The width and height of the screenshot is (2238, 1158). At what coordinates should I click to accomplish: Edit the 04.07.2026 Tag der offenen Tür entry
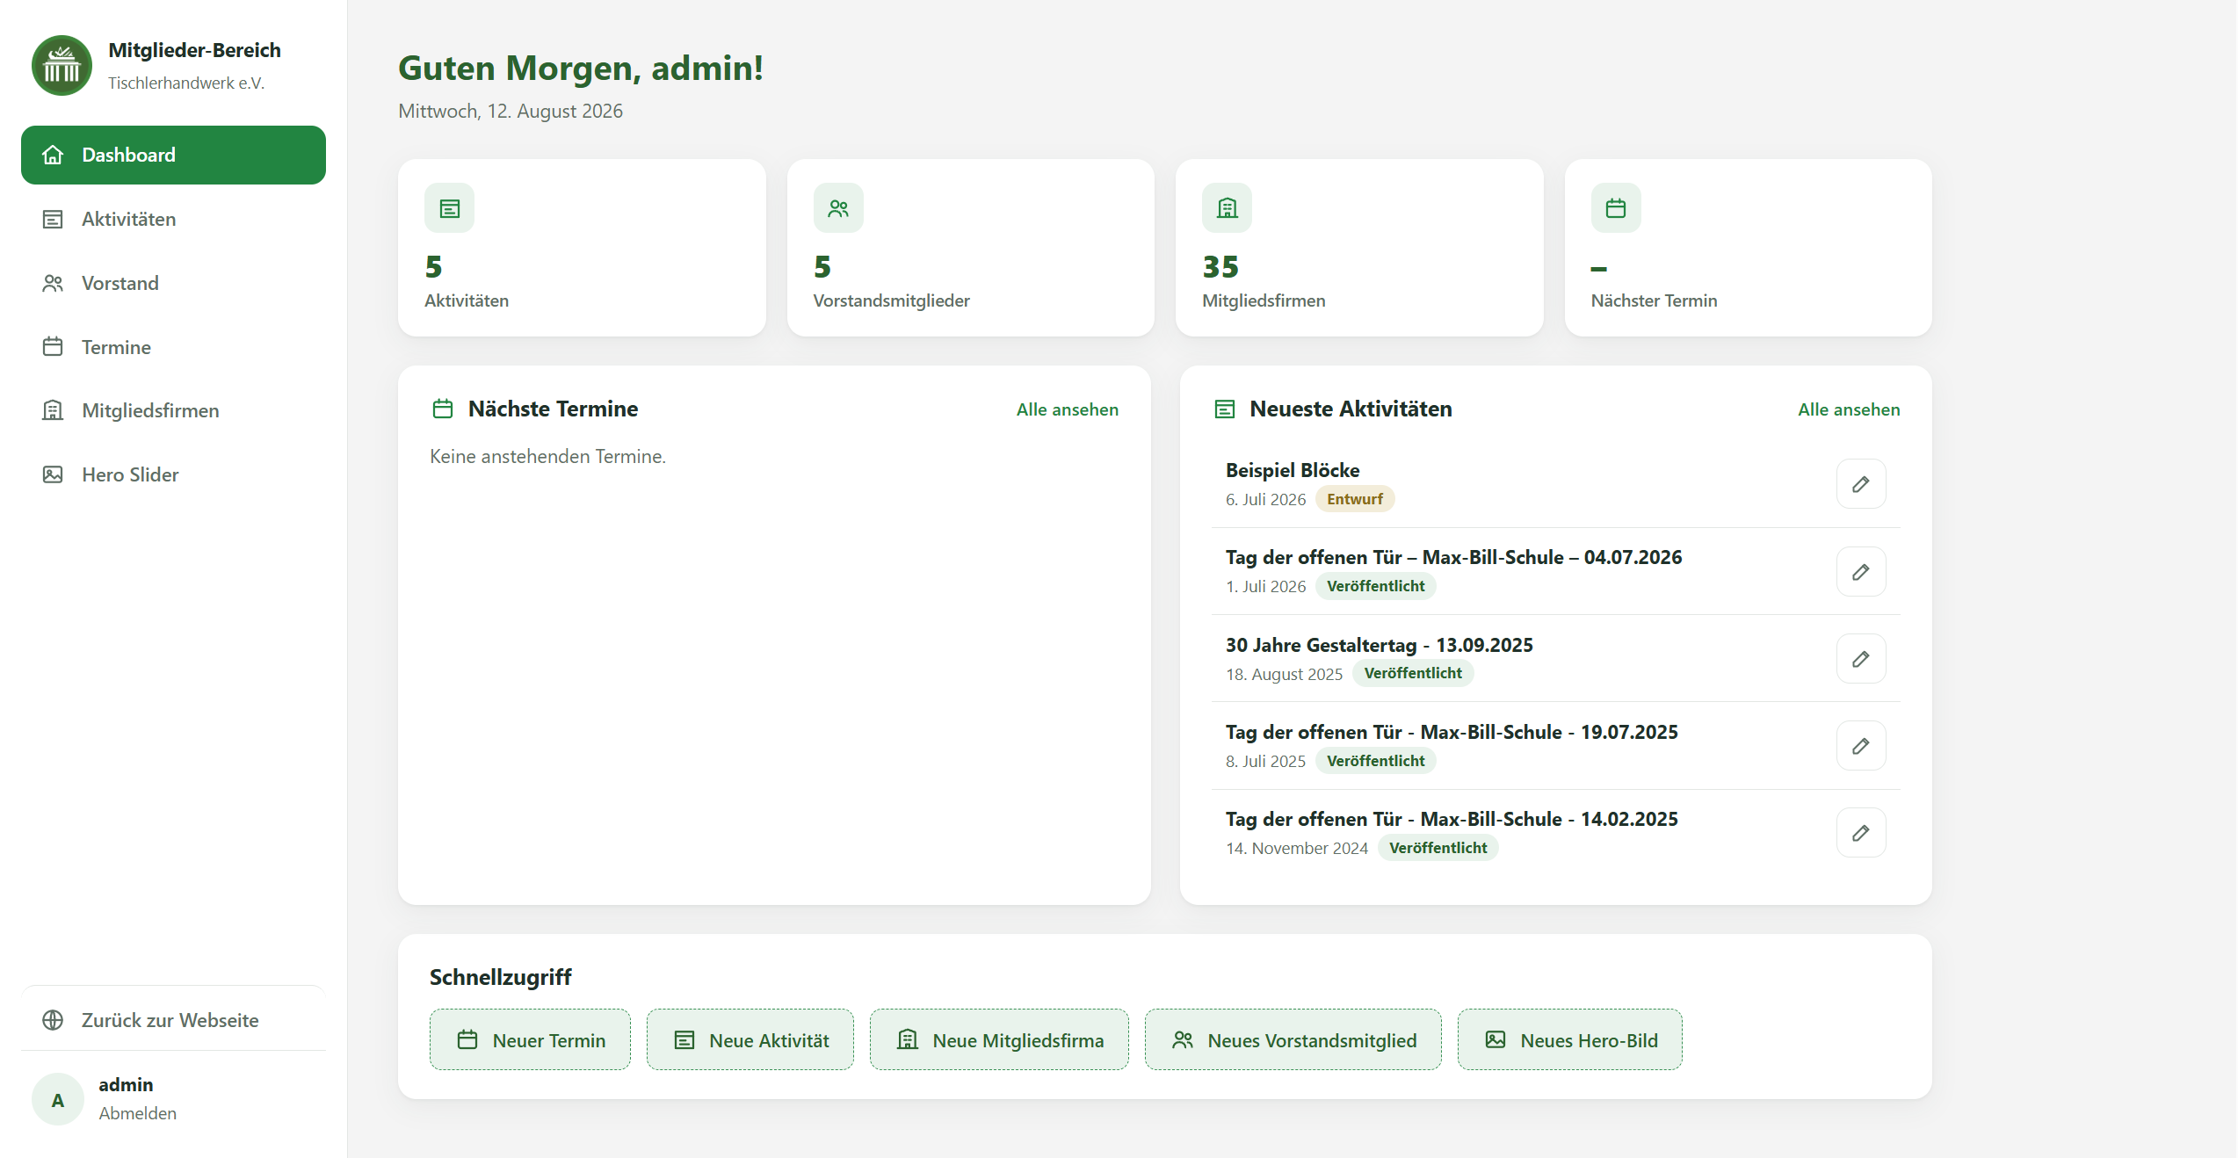1861,572
